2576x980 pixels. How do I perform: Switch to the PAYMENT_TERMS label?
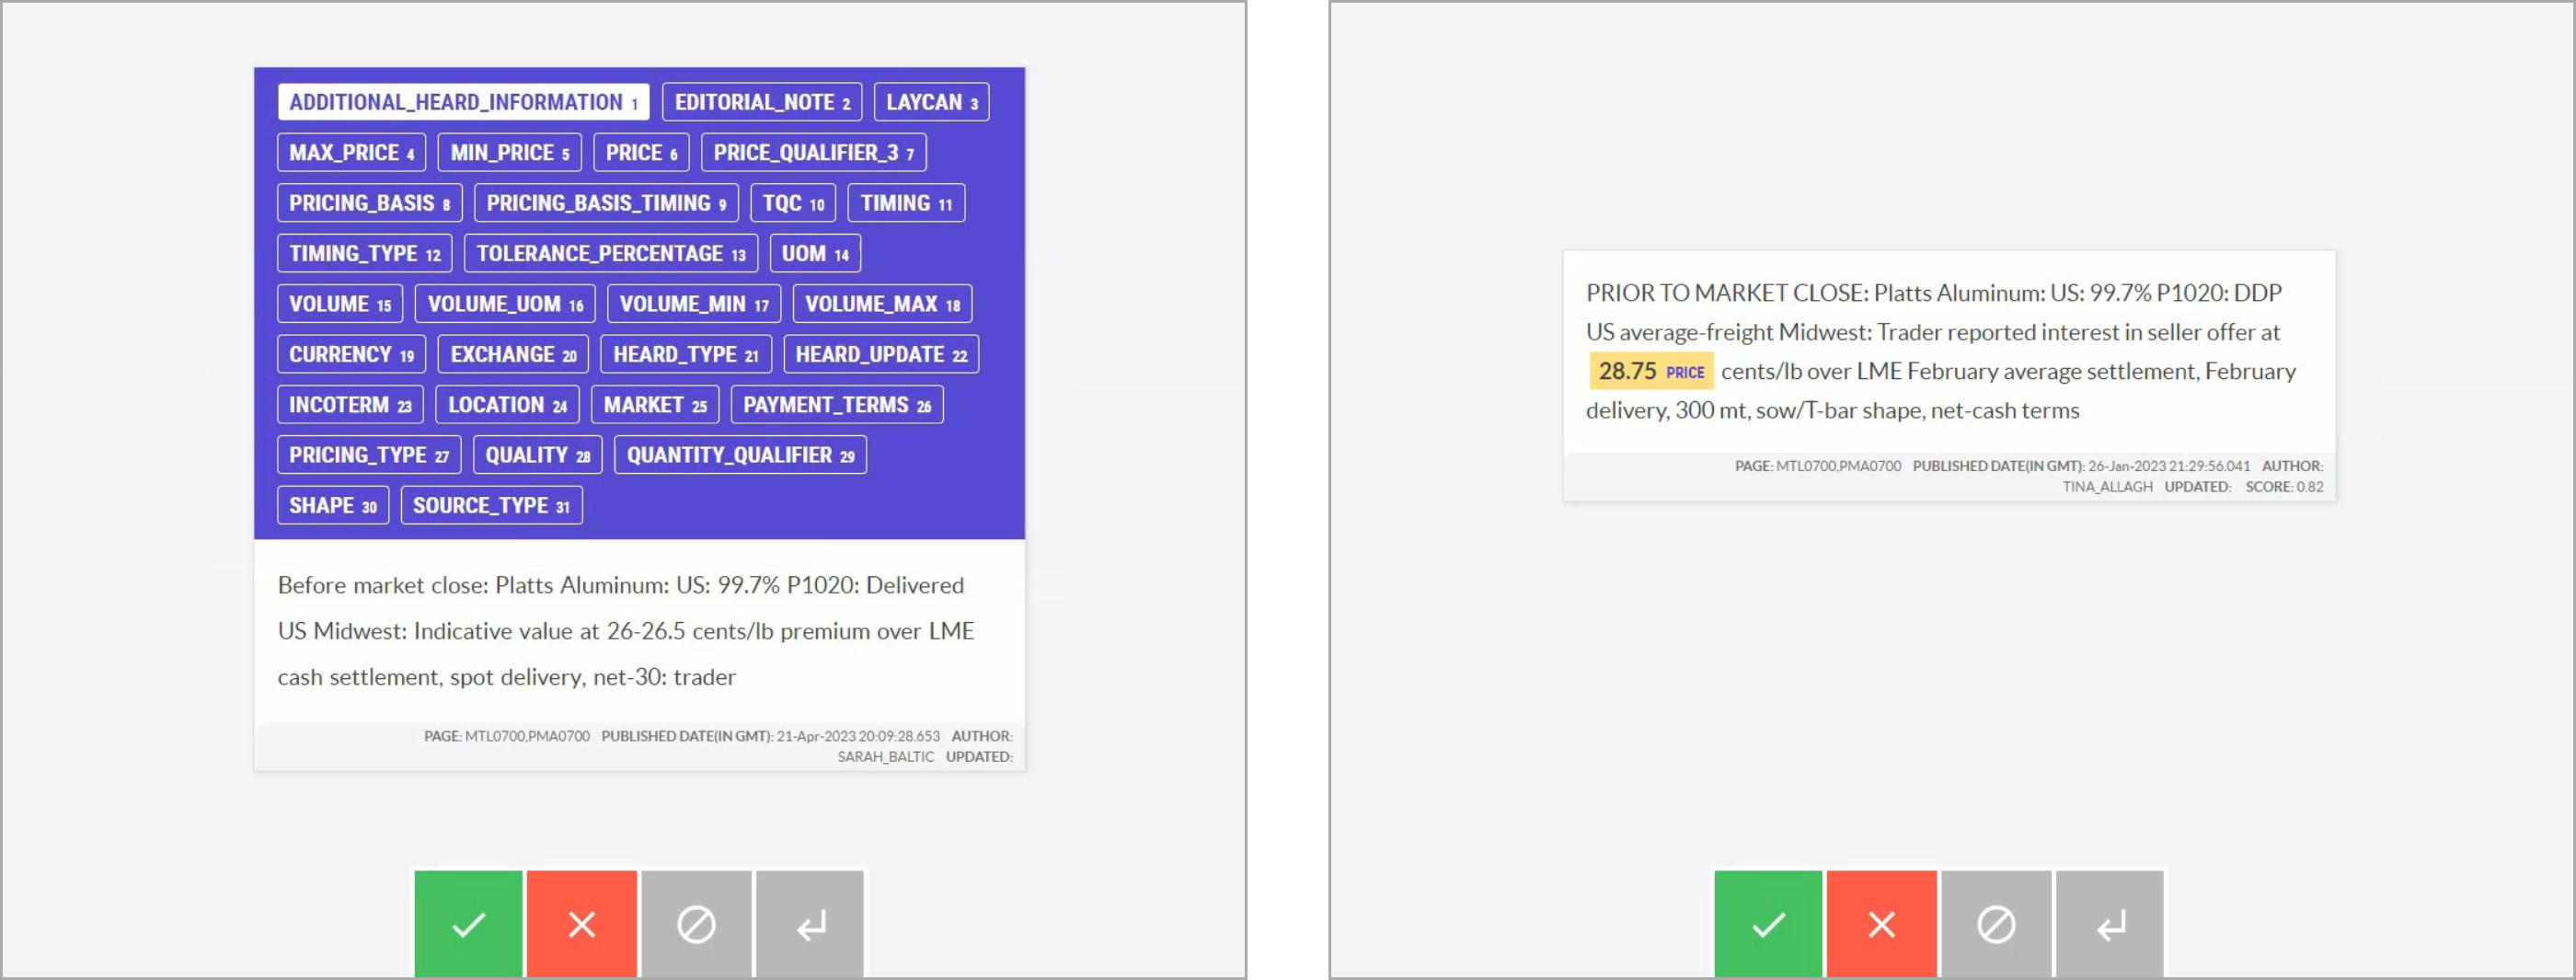pyautogui.click(x=836, y=405)
